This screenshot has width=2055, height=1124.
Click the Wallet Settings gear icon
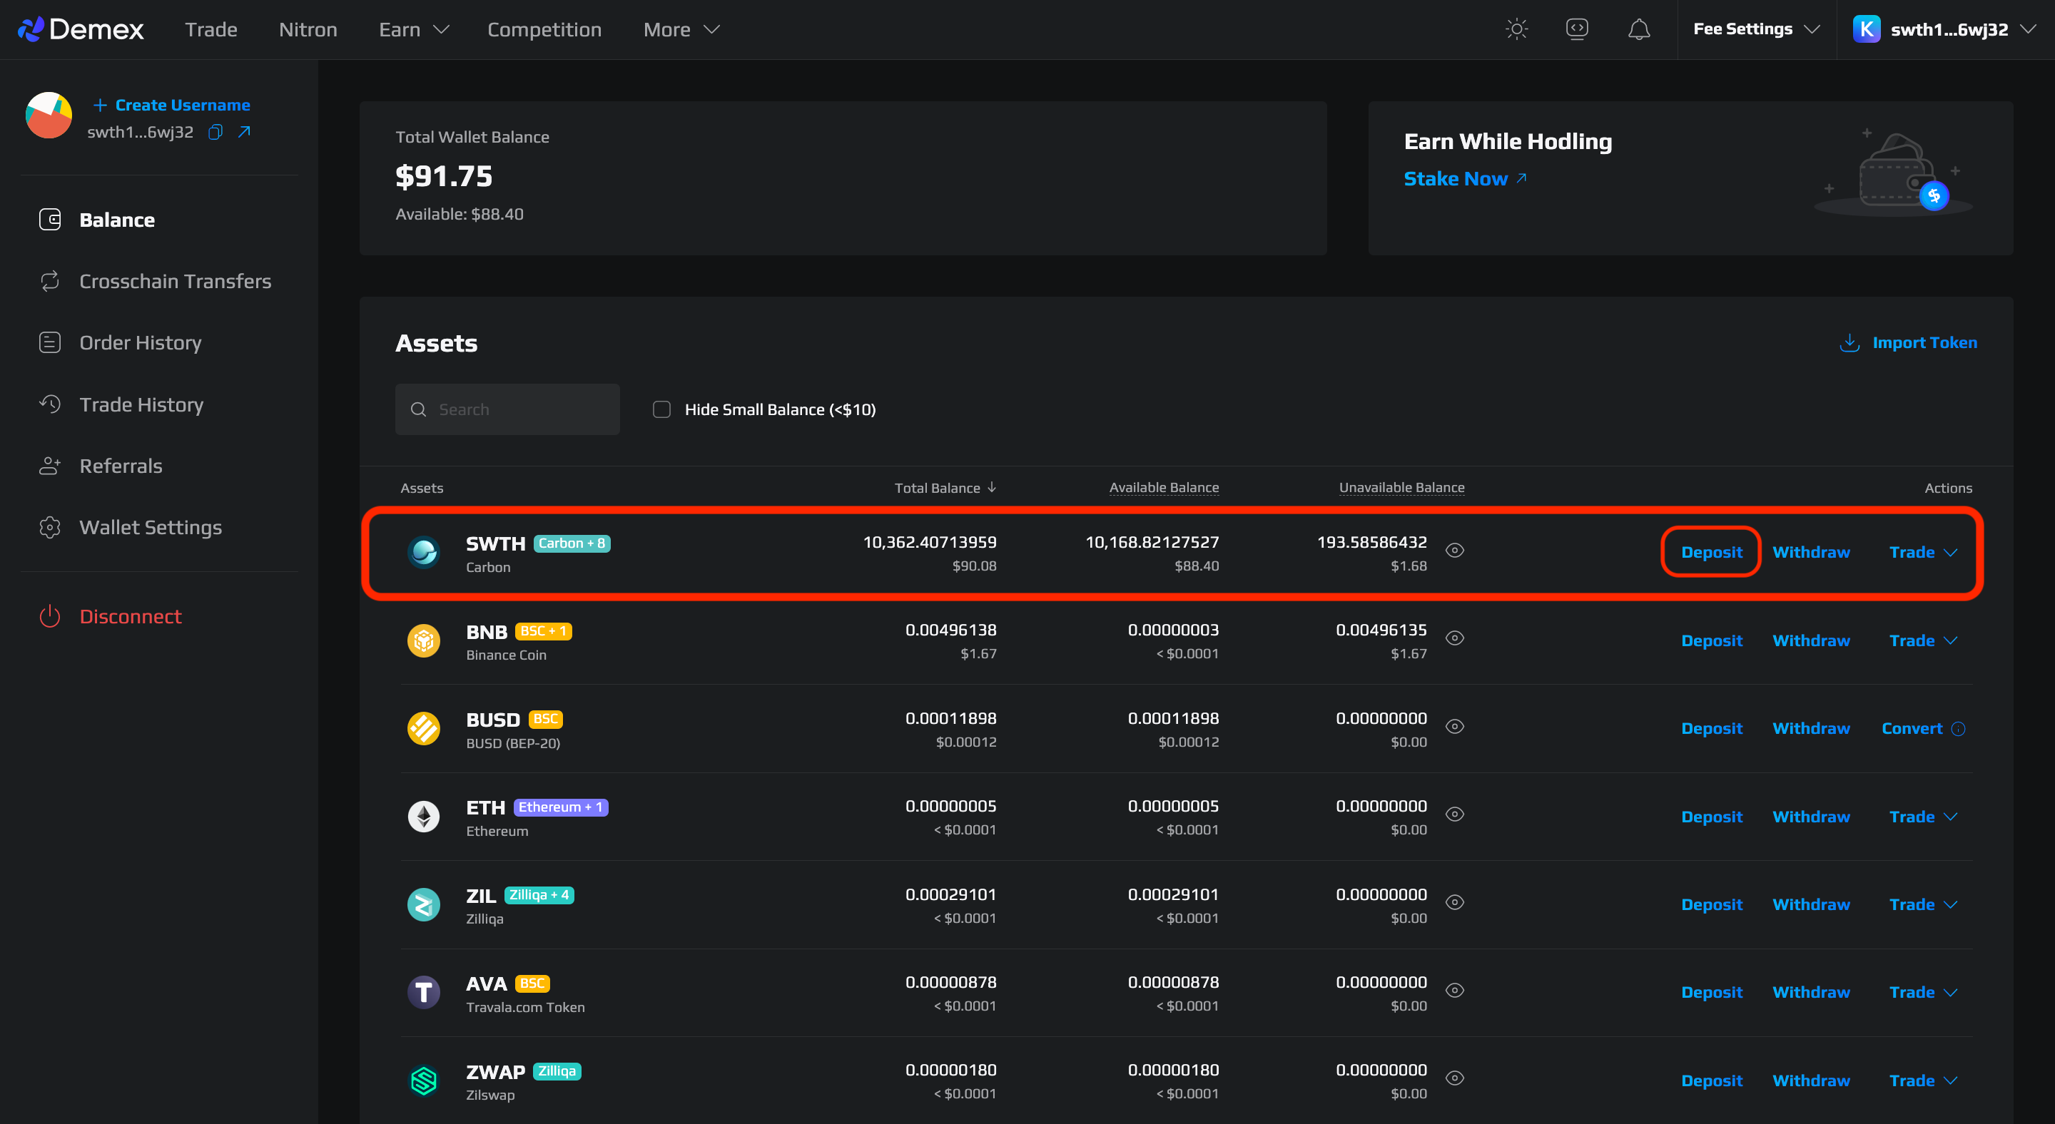pos(49,528)
